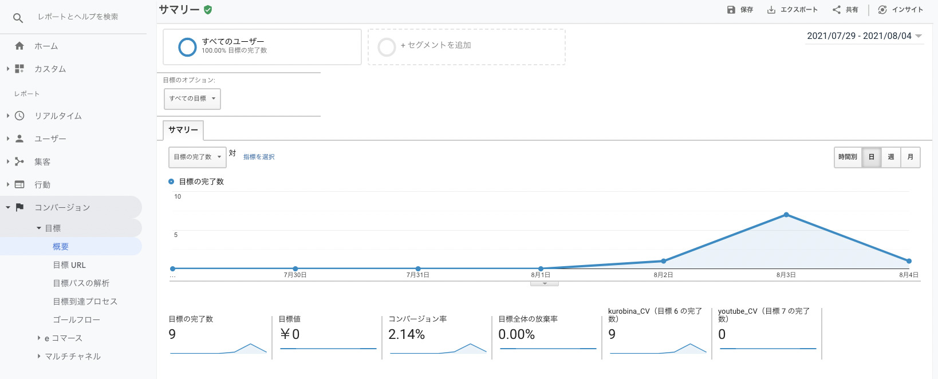The height and width of the screenshot is (379, 938).
Task: Click the search magnifier icon
Action: point(18,18)
